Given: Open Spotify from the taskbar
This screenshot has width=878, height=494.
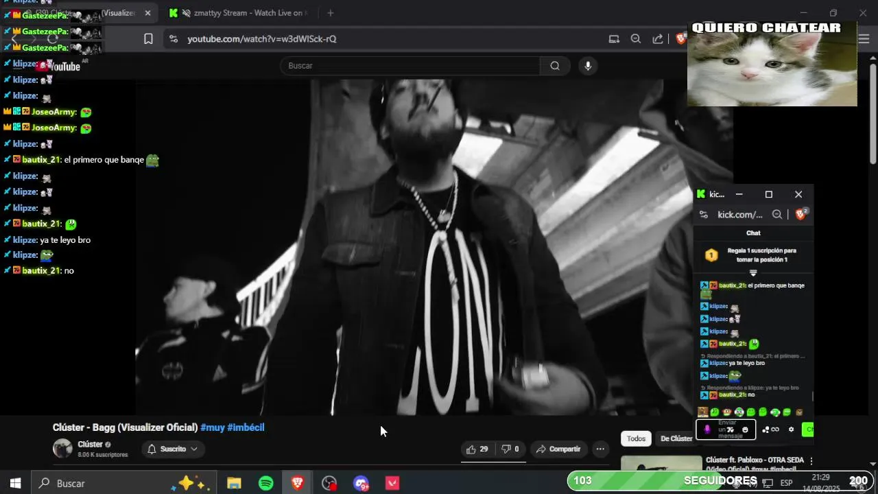Looking at the screenshot, I should pyautogui.click(x=266, y=483).
